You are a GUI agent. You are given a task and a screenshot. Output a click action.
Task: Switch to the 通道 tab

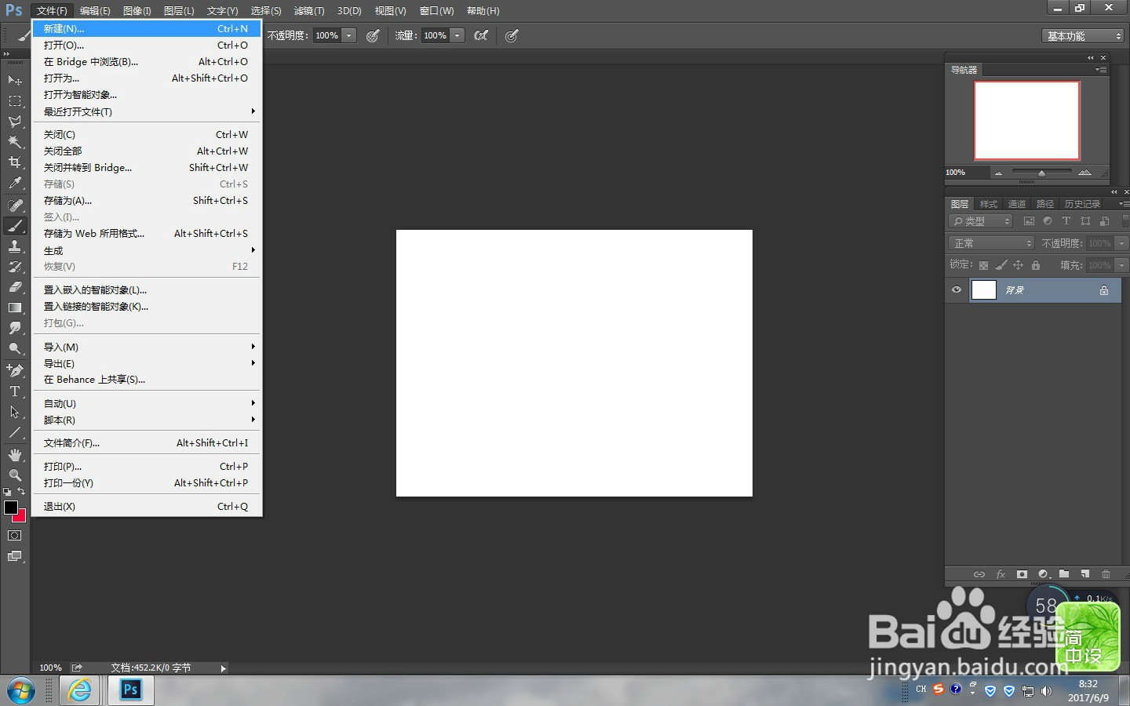(x=1017, y=204)
